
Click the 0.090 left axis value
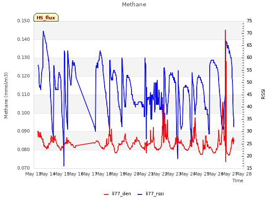click(x=24, y=131)
